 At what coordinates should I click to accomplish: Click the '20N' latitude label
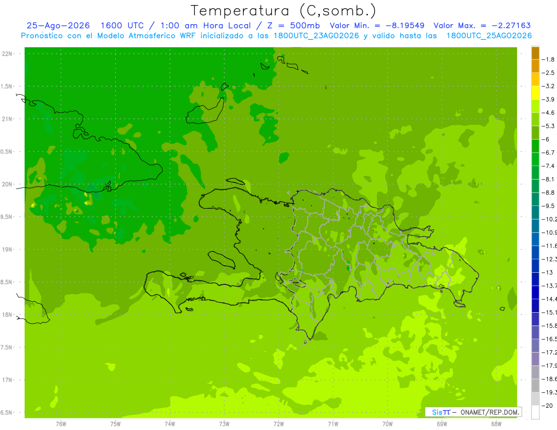pos(7,184)
